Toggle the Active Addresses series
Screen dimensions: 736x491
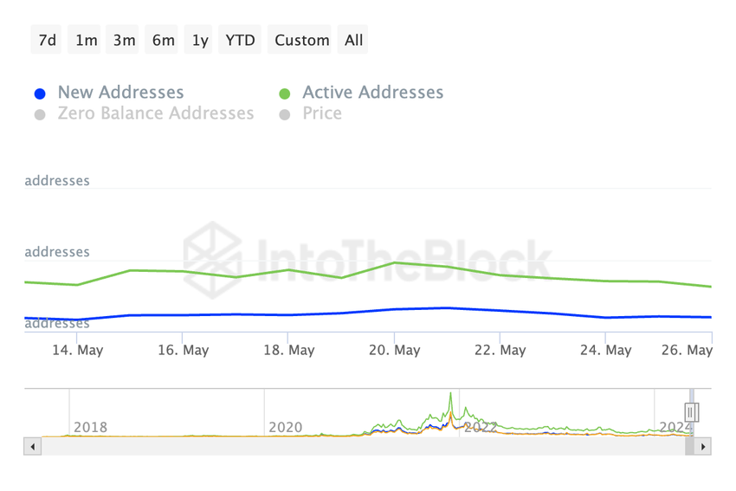(372, 93)
